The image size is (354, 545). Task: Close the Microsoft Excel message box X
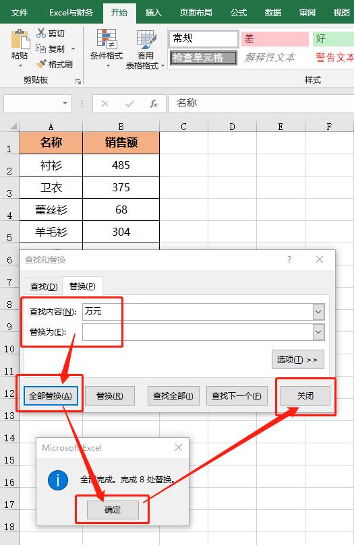point(179,447)
